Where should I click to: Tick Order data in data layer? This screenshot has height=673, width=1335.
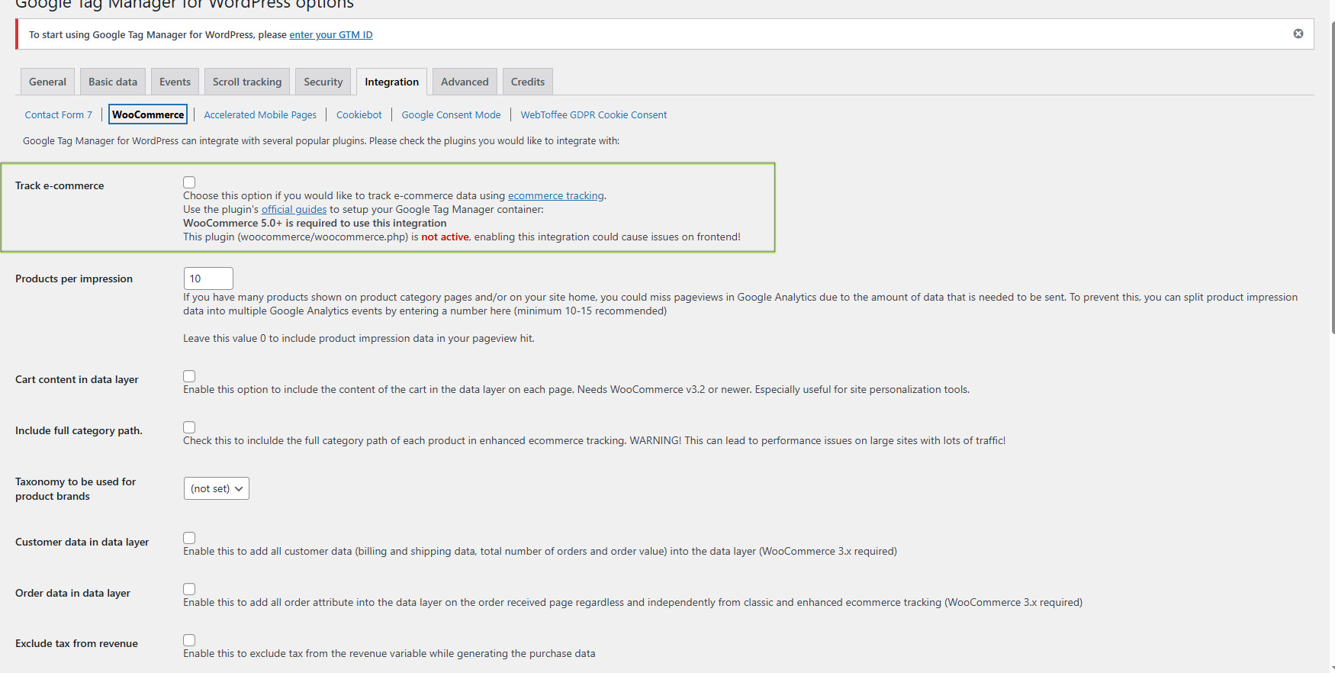tap(189, 589)
